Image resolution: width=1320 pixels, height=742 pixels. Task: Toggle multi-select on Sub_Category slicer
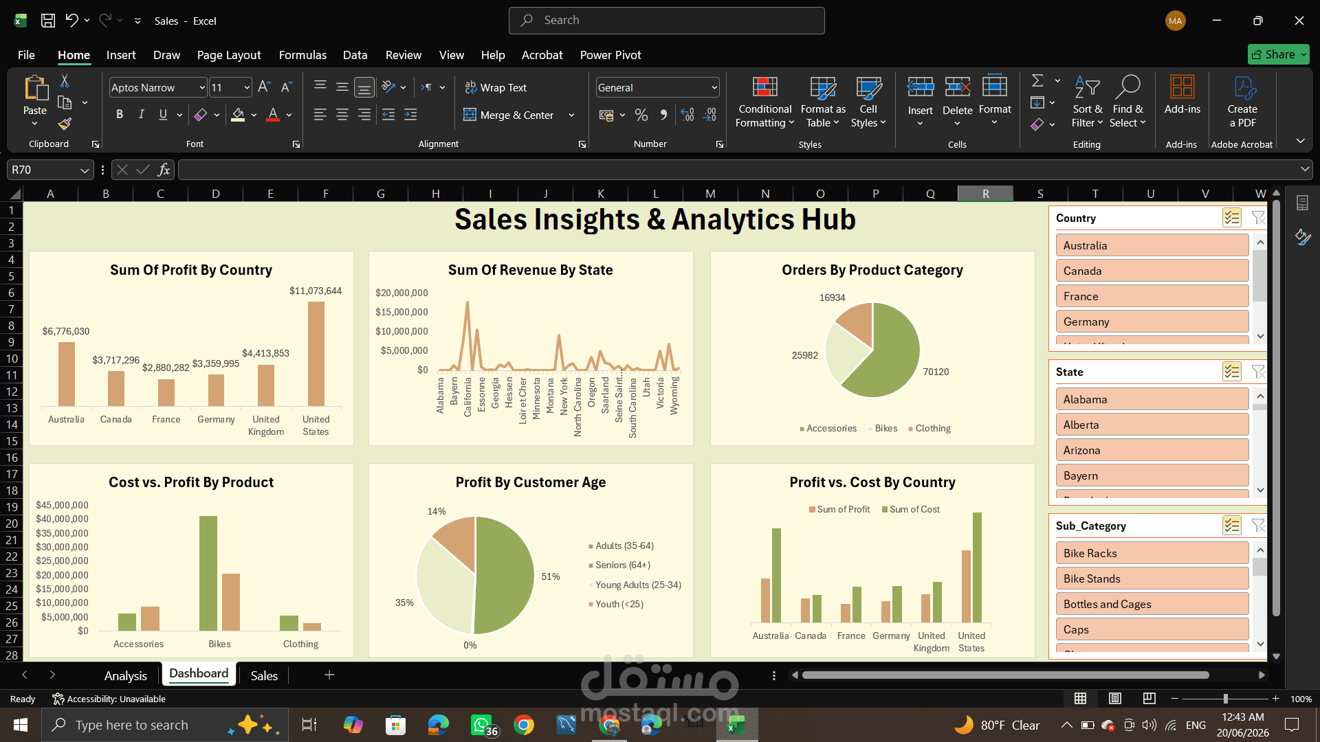(1231, 526)
